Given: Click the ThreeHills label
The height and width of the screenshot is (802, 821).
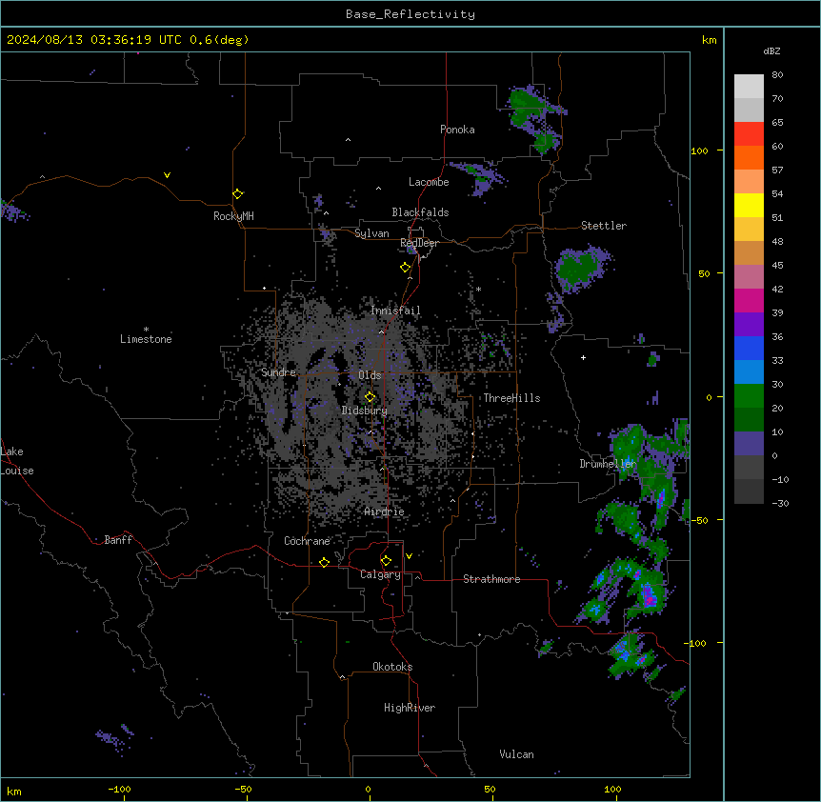Looking at the screenshot, I should click(511, 398).
